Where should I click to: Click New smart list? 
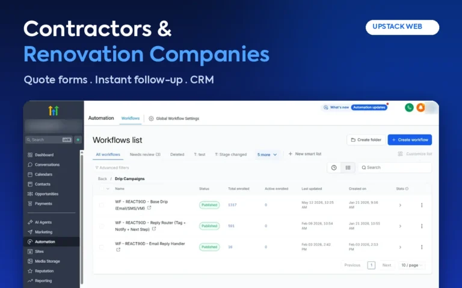(304, 154)
